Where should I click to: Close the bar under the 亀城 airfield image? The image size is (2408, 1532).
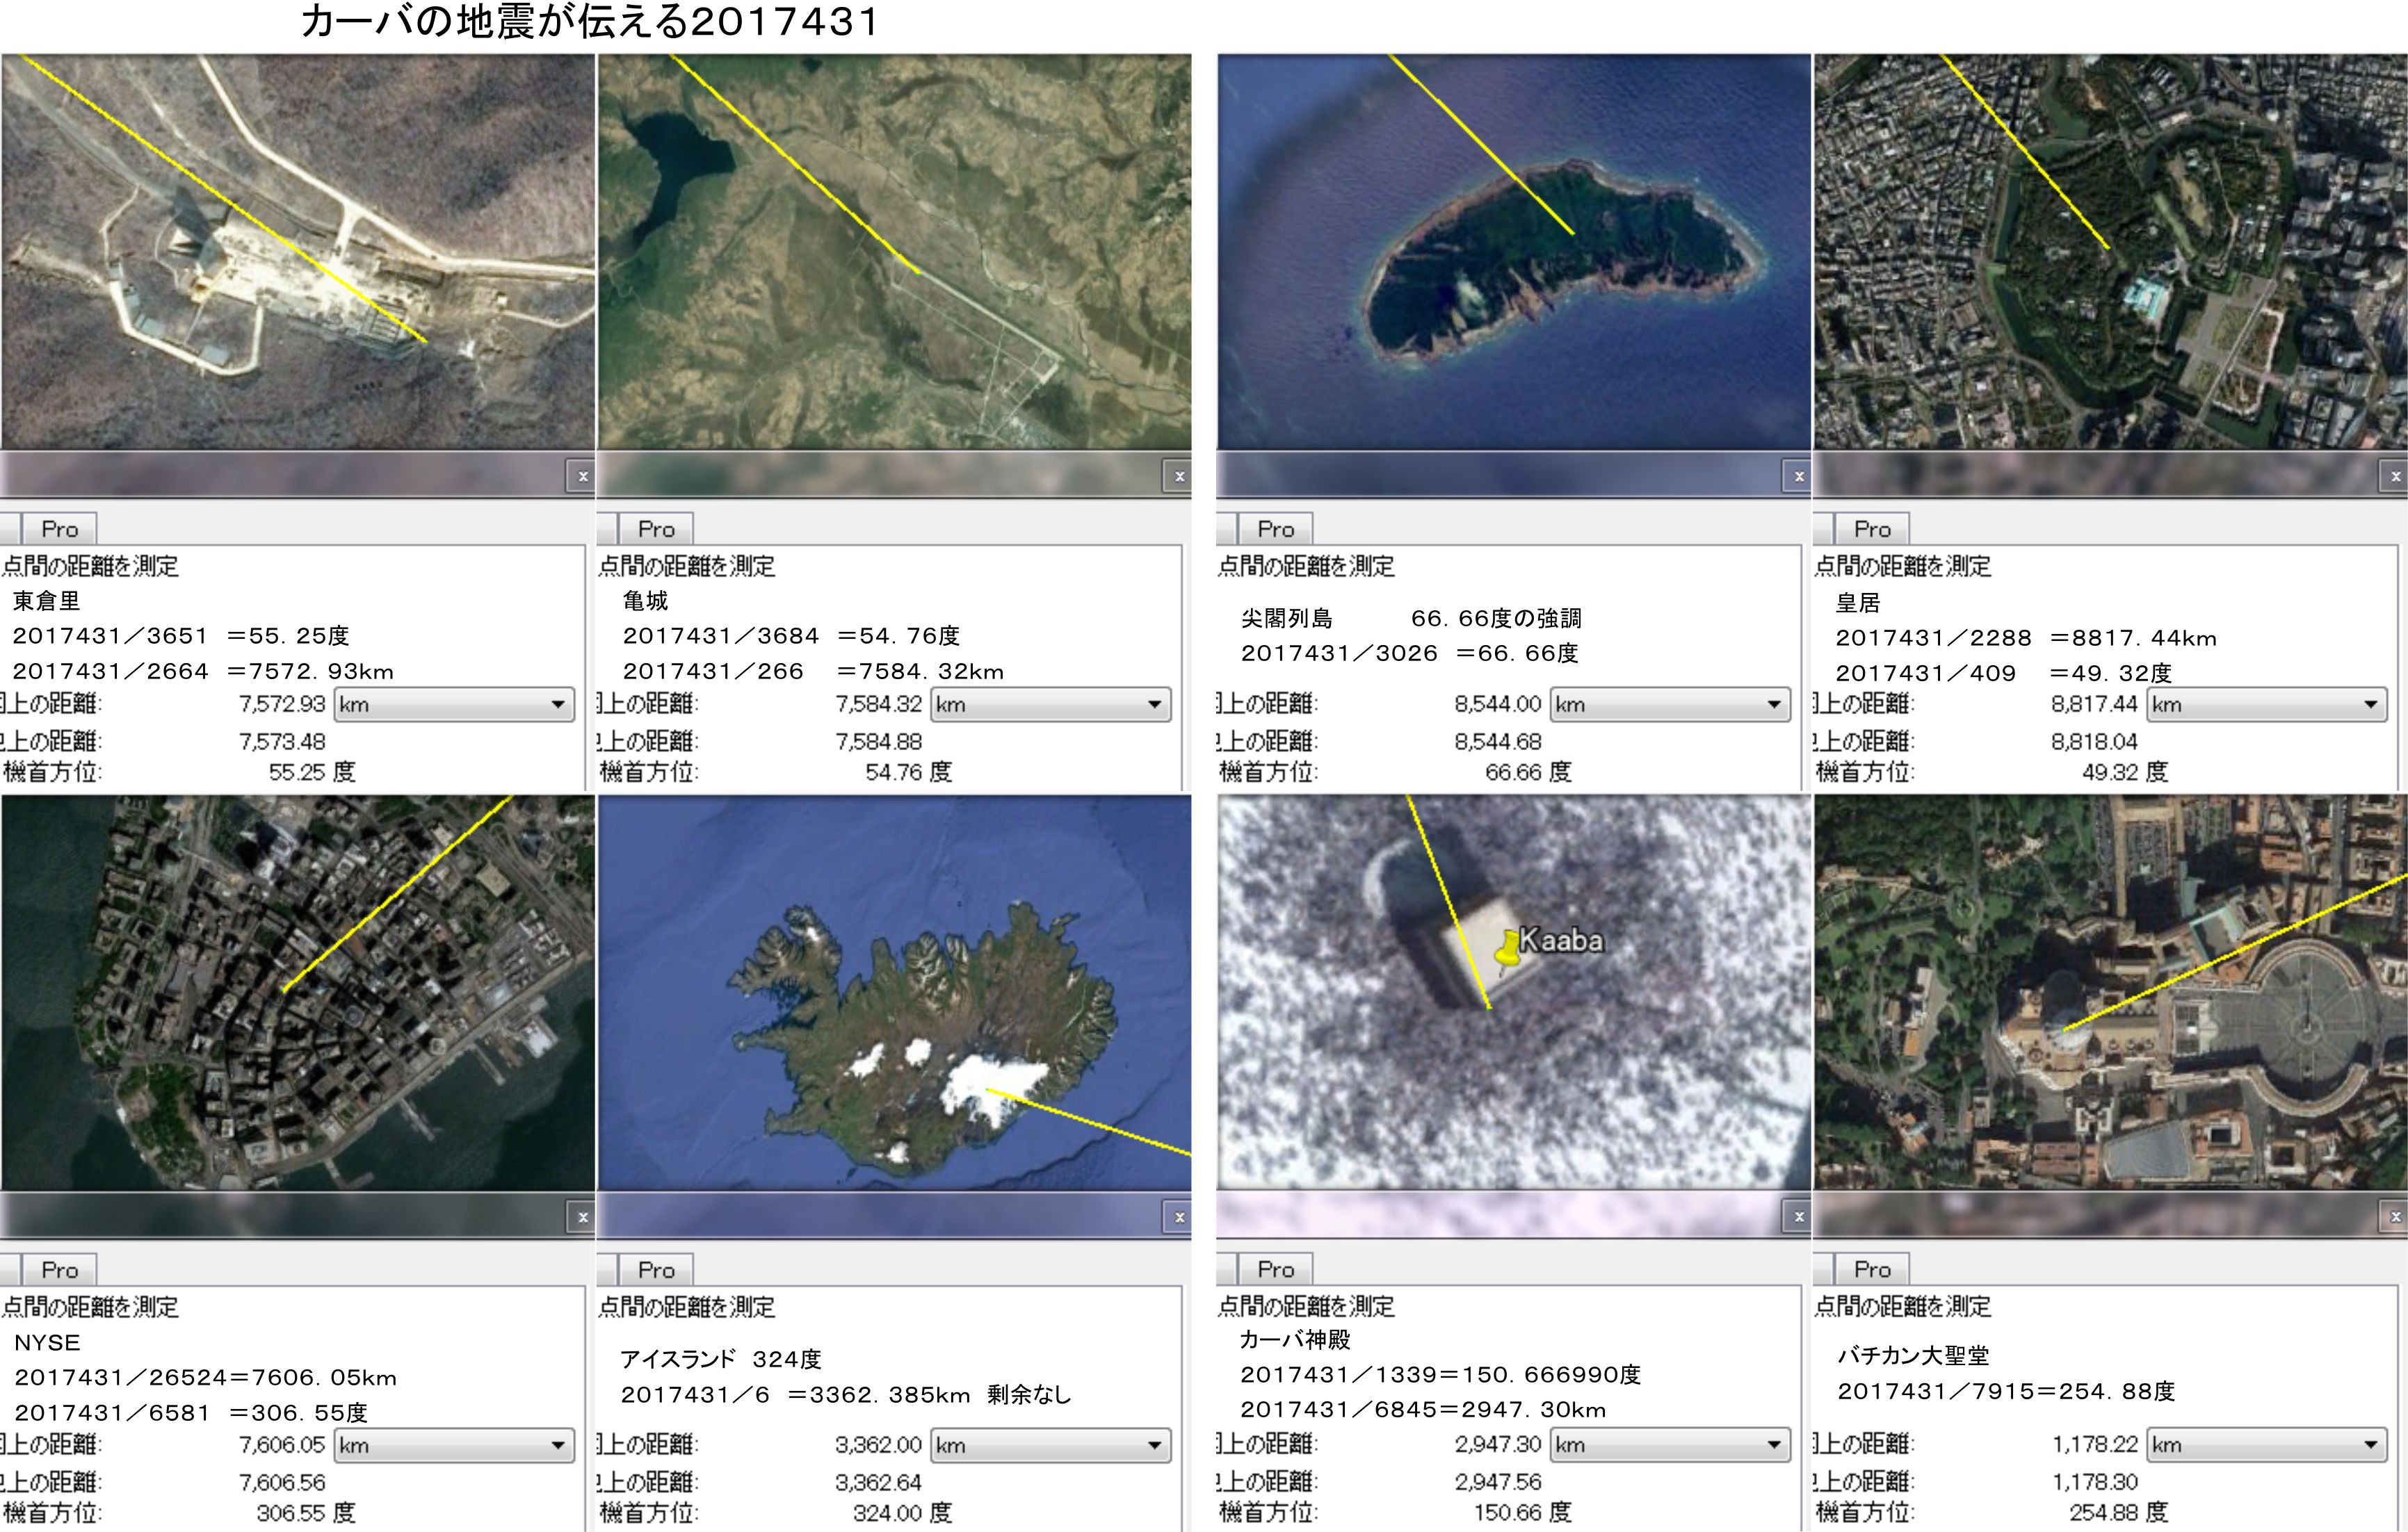tap(1179, 477)
